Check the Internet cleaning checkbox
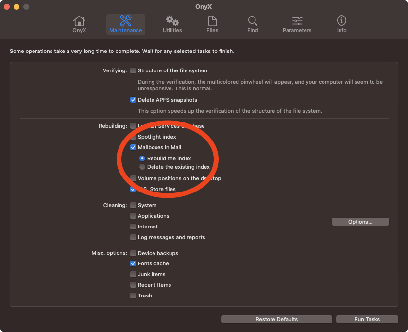408x332 pixels. pyautogui.click(x=133, y=227)
